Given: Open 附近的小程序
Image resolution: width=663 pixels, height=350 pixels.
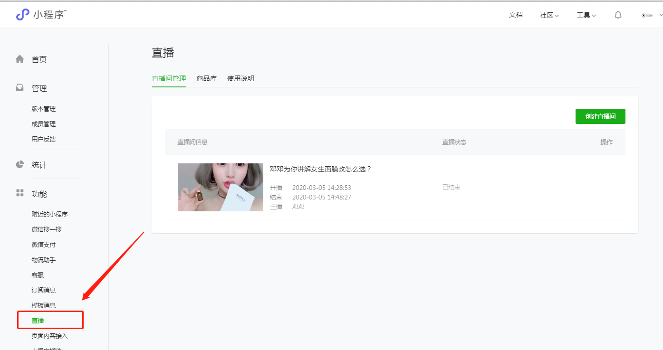Looking at the screenshot, I should [x=50, y=214].
